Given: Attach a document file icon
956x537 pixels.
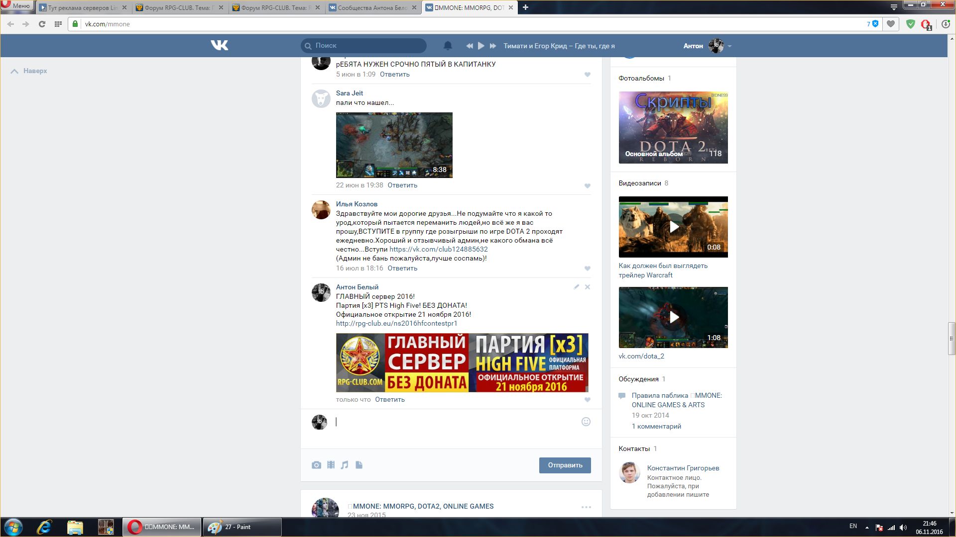Looking at the screenshot, I should click(359, 465).
